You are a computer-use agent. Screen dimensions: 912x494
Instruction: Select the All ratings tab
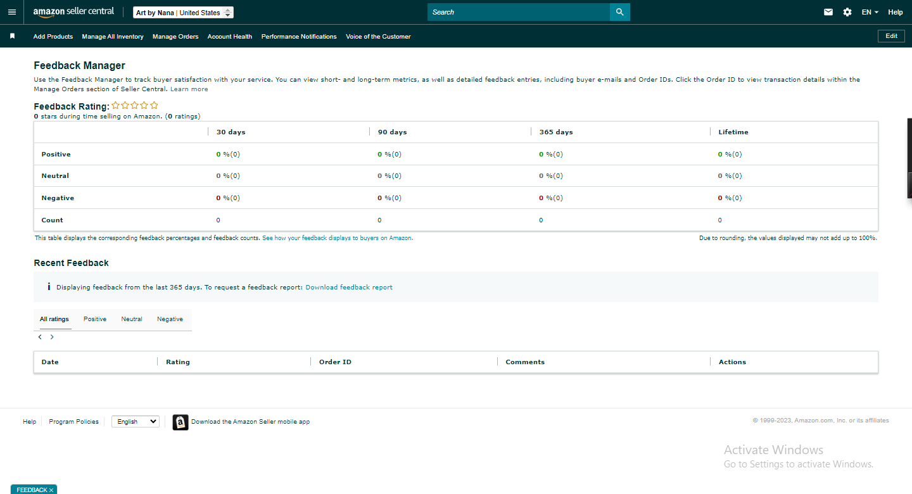click(54, 319)
